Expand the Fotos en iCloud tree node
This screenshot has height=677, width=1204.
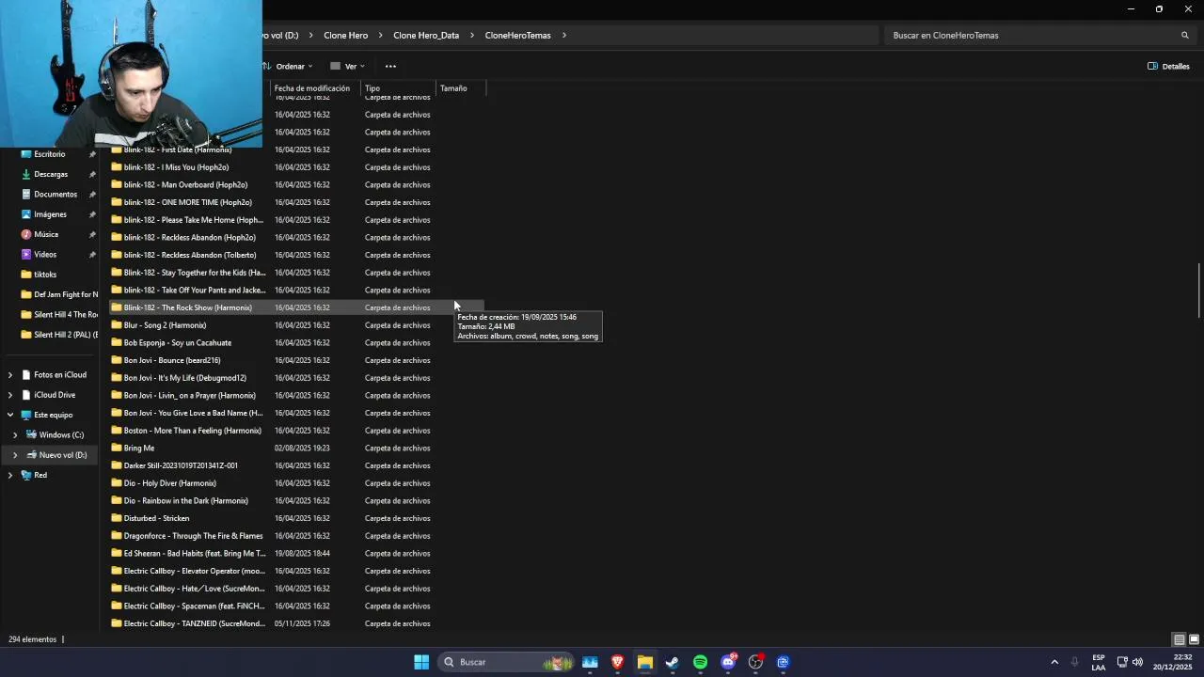[10, 374]
